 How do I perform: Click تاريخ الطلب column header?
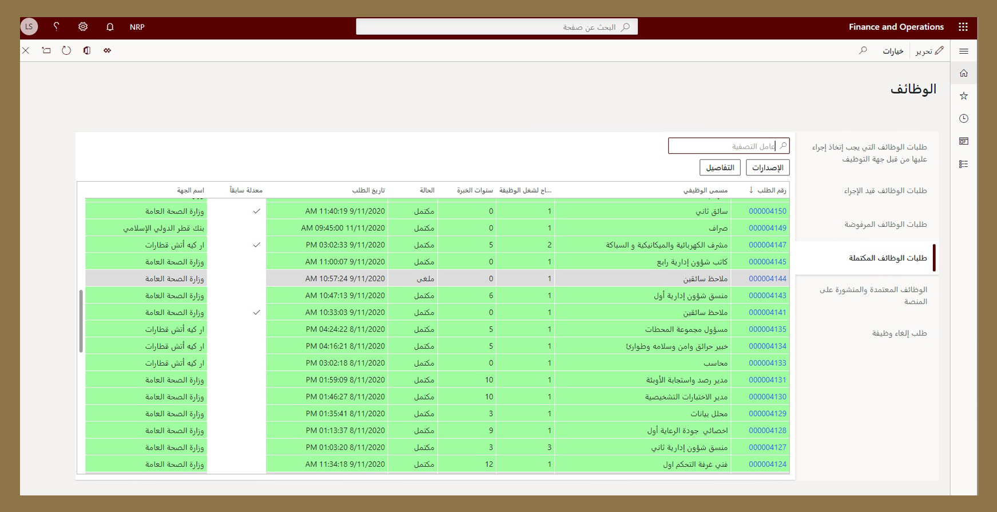[x=368, y=190]
